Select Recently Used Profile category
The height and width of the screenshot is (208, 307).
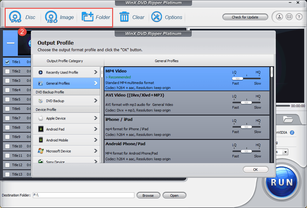[x=66, y=72]
